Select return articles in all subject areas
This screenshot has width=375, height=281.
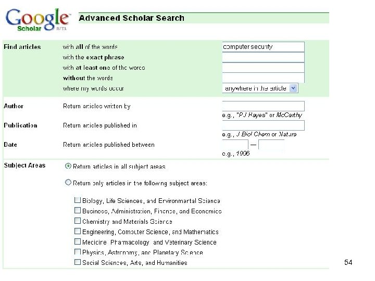[68, 167]
